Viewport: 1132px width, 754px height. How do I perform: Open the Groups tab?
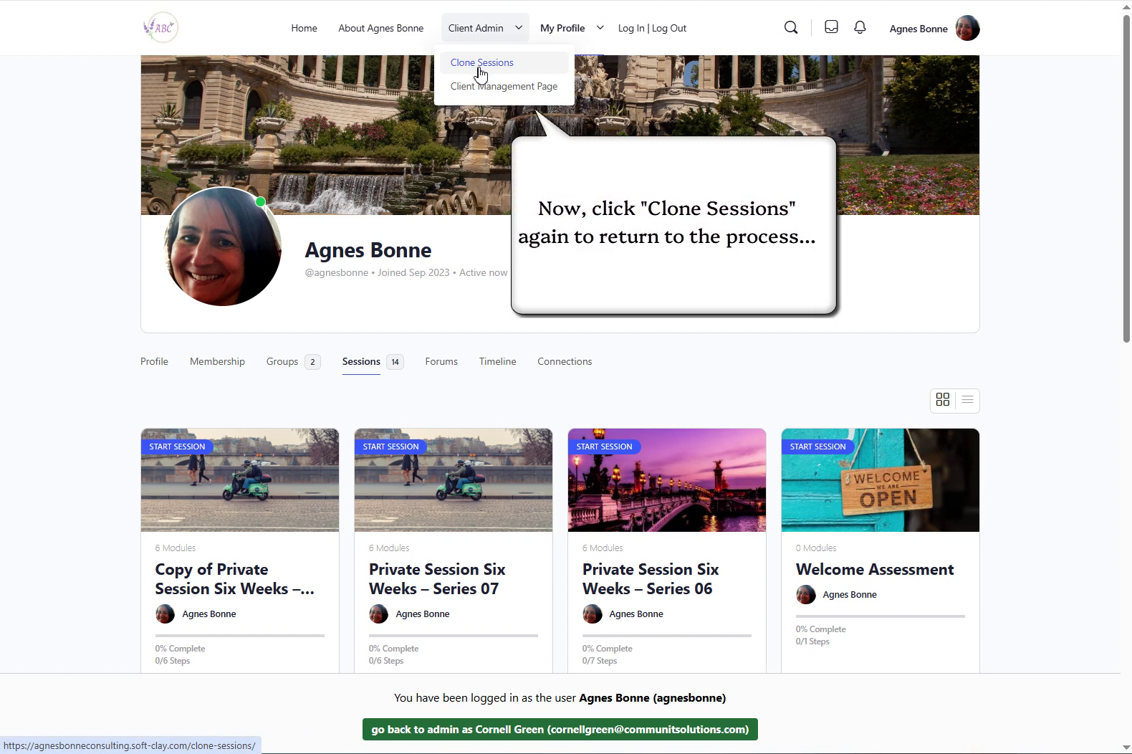pyautogui.click(x=282, y=361)
